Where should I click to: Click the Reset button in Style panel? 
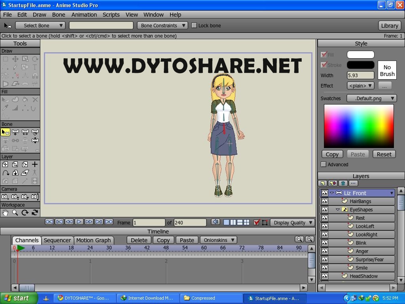pyautogui.click(x=384, y=154)
